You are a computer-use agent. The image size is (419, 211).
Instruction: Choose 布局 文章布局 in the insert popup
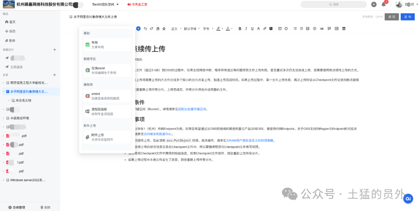(107, 45)
